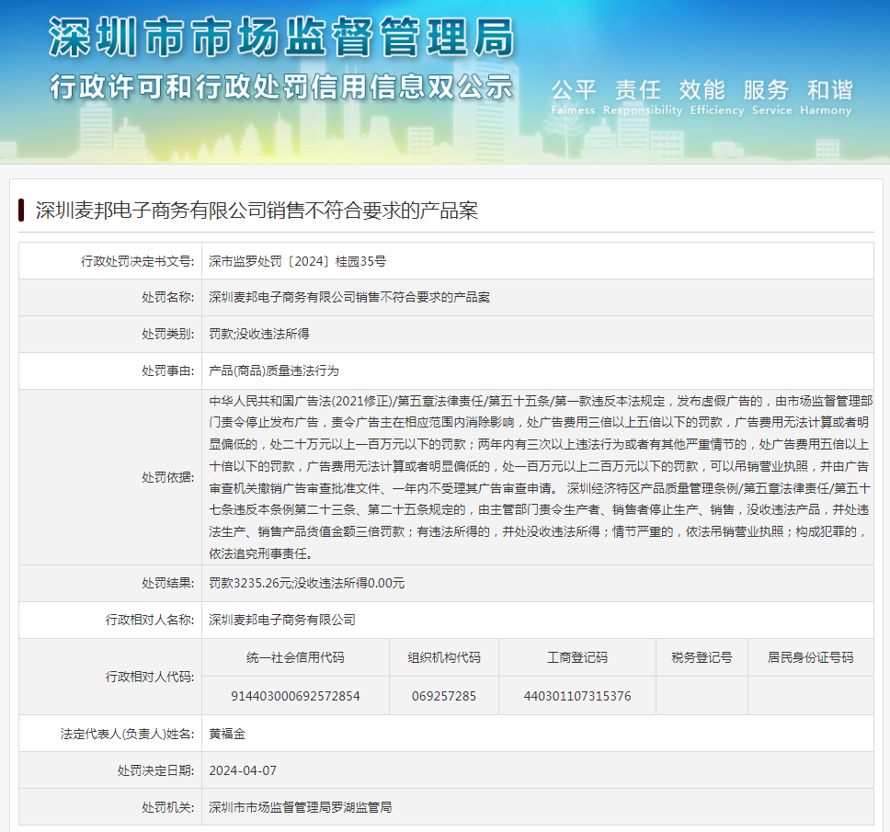
Task: Select the 和谐 slogan word in the banner
Action: click(x=830, y=90)
